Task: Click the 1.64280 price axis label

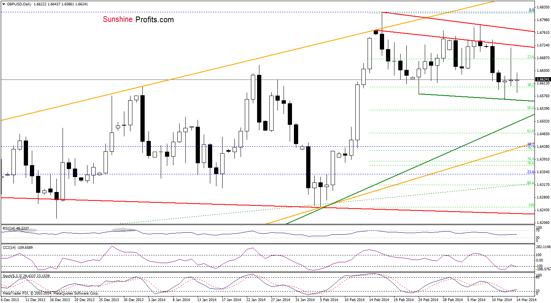Action: [544, 147]
